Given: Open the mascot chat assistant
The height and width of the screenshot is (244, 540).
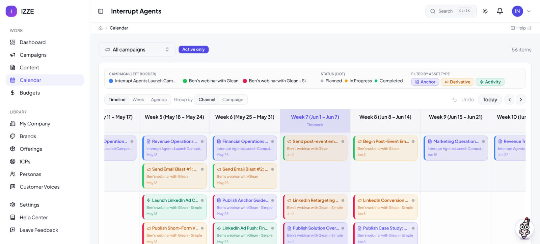Looking at the screenshot, I should pos(524,228).
